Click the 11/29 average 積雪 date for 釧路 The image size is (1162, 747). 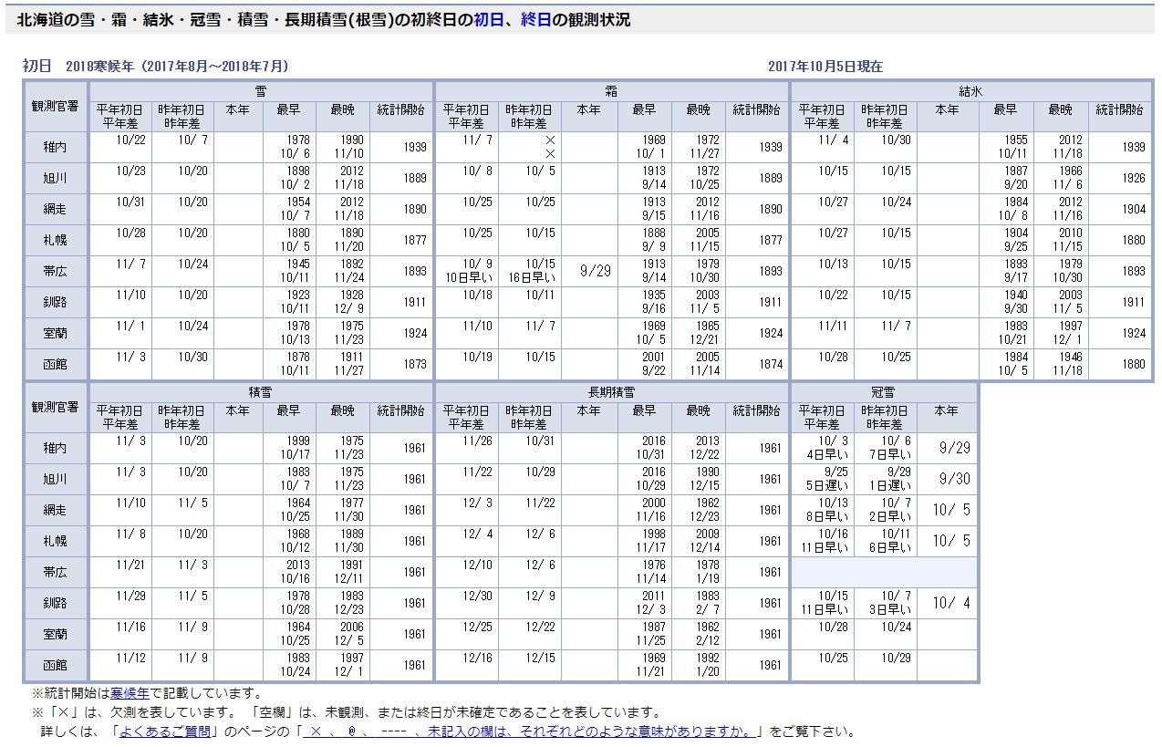130,597
